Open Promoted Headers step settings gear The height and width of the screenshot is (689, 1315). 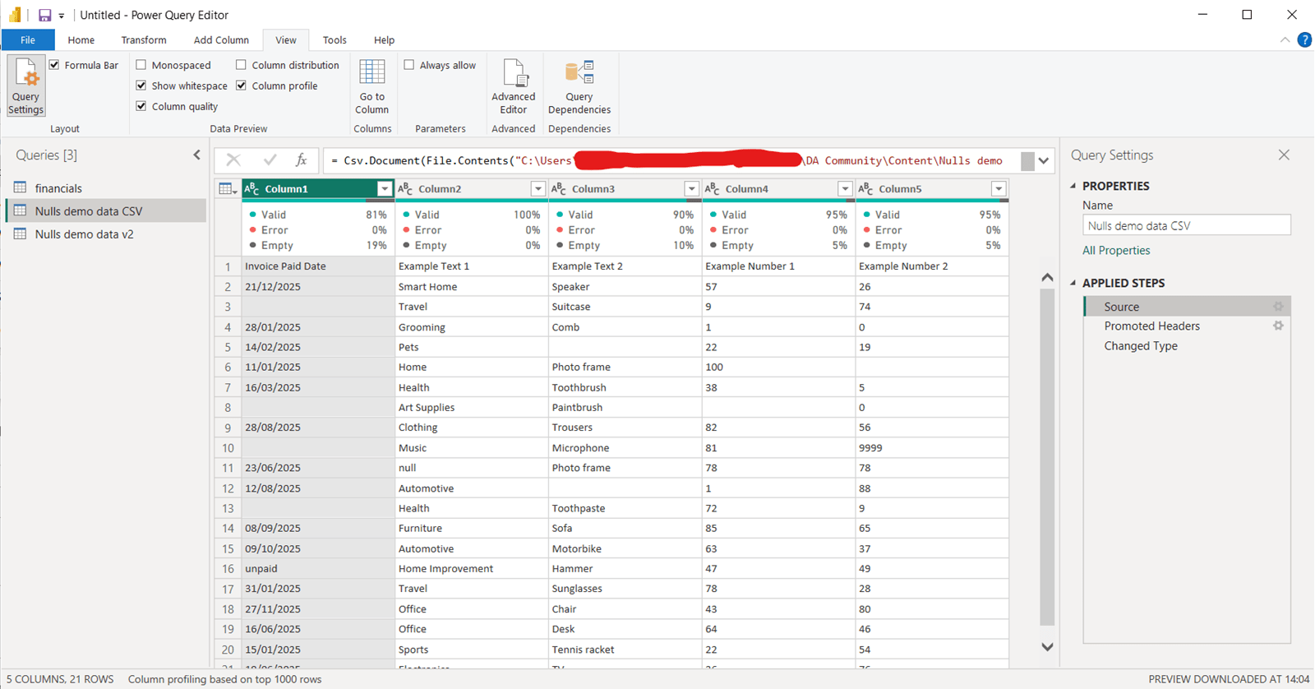pyautogui.click(x=1278, y=326)
